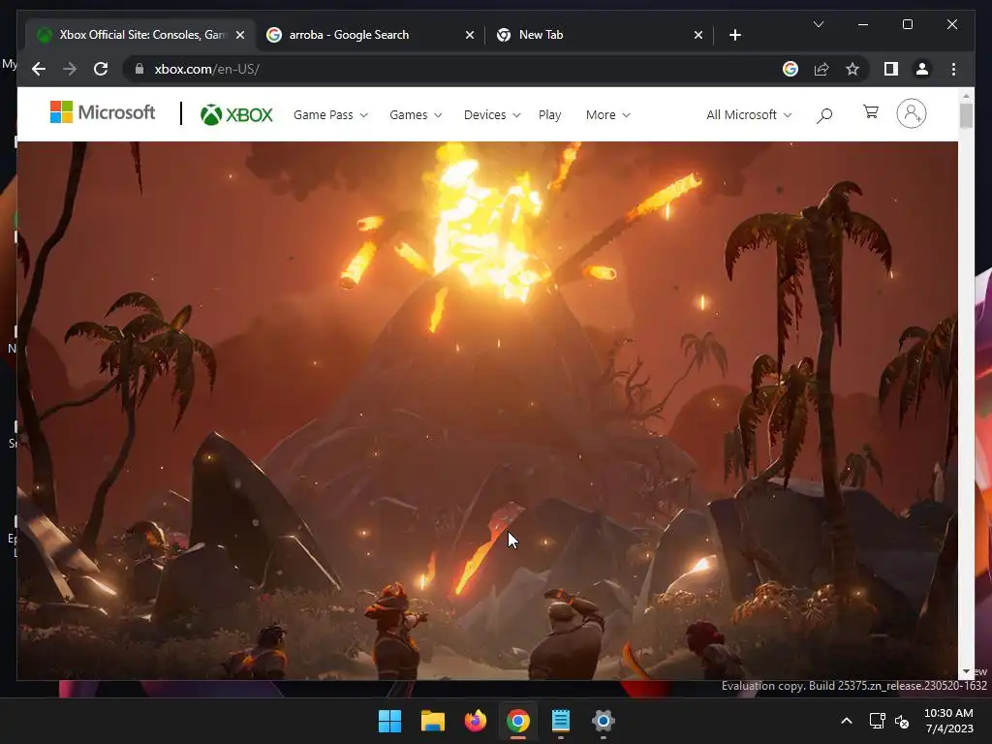
Task: Open the shopping cart
Action: click(x=871, y=112)
